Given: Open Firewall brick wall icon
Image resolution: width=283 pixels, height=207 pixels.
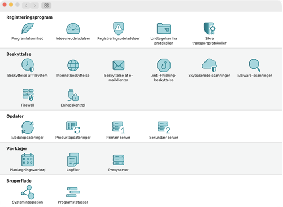Looking at the screenshot, I should 28,95.
